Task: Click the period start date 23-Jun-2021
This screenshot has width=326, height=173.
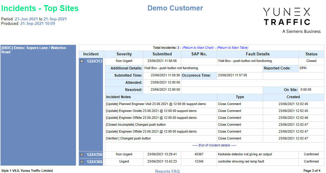Action: pos(26,19)
